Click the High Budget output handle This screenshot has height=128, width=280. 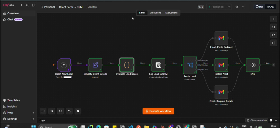[x=197, y=65]
